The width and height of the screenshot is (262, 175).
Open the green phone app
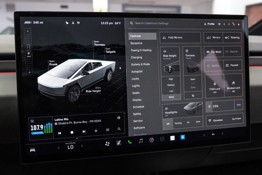[x=130, y=142]
